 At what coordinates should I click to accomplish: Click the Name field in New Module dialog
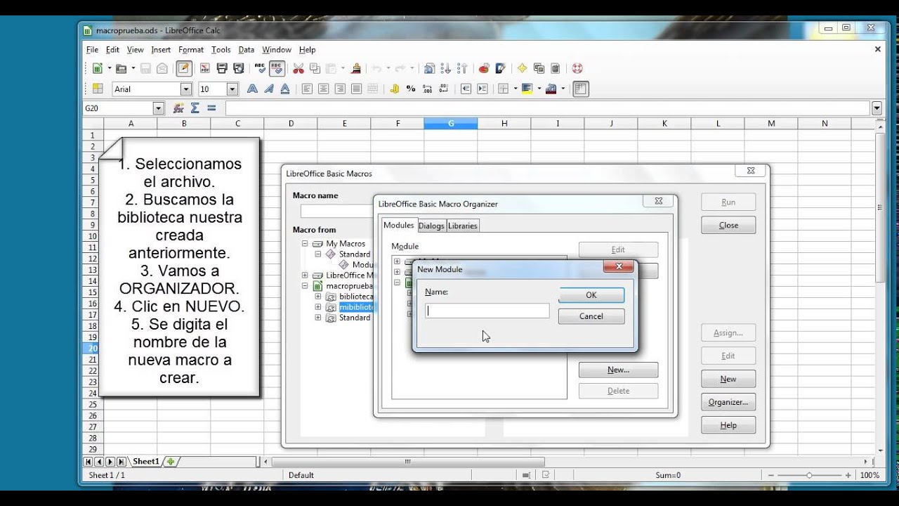[487, 311]
